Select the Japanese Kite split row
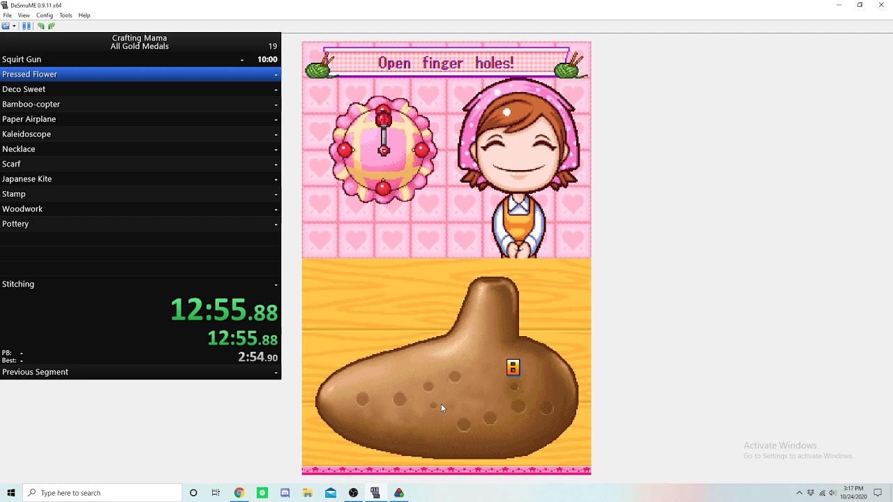The image size is (893, 502). (140, 179)
